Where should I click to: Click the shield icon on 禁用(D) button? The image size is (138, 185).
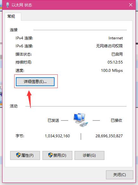(x=50, y=155)
